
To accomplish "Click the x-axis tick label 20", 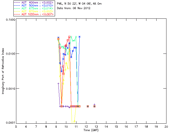I will pyautogui.click(x=166, y=126).
